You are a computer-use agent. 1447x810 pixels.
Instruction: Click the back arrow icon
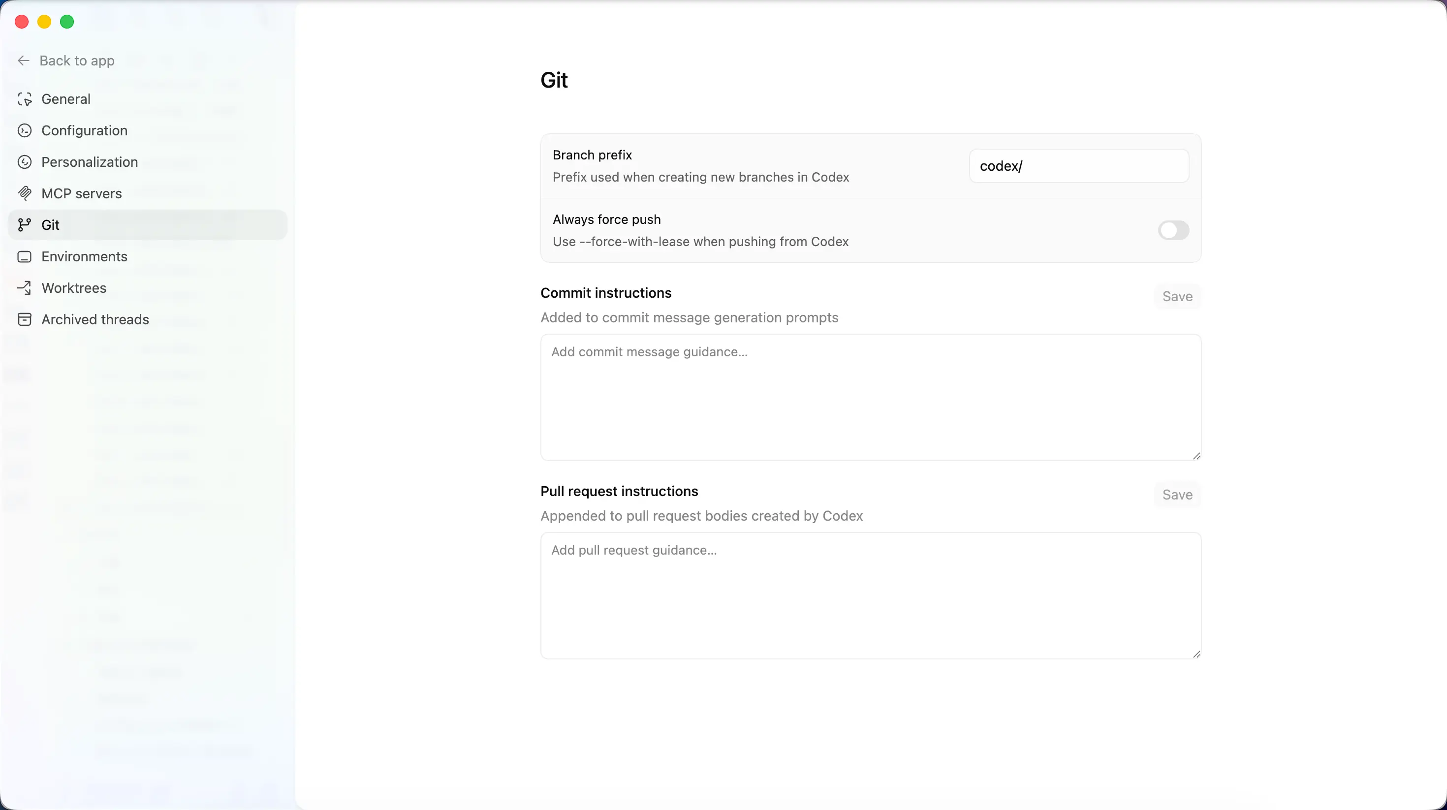(23, 61)
